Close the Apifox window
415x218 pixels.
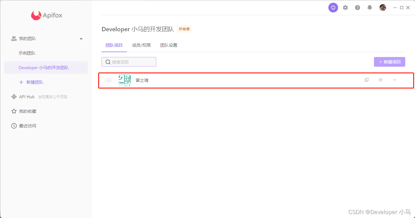(408, 8)
